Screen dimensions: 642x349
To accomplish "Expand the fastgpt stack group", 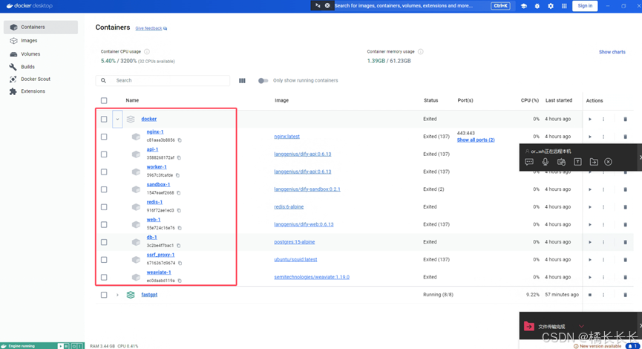I will (x=117, y=295).
